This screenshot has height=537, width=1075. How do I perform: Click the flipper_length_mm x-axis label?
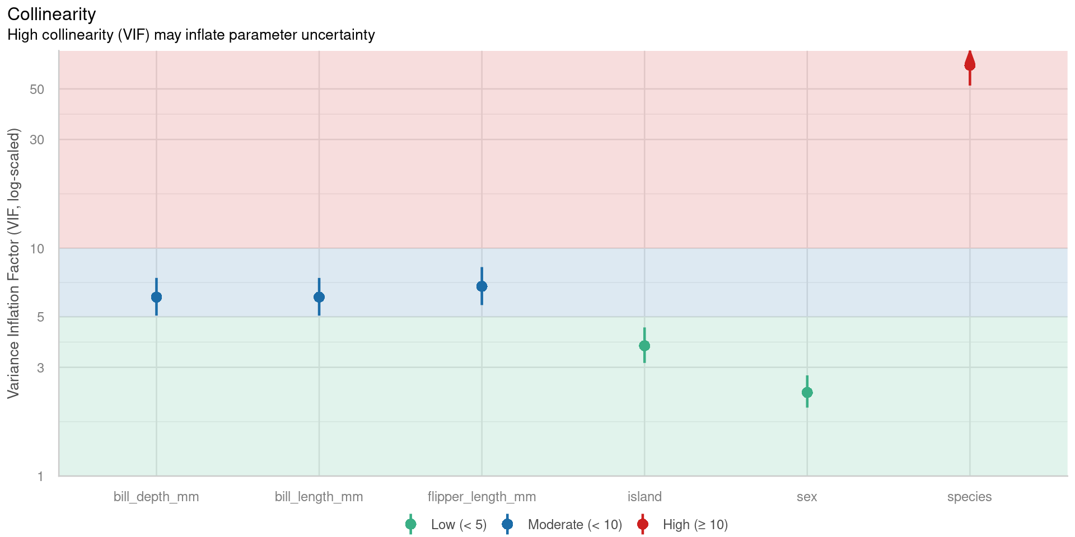pyautogui.click(x=482, y=497)
